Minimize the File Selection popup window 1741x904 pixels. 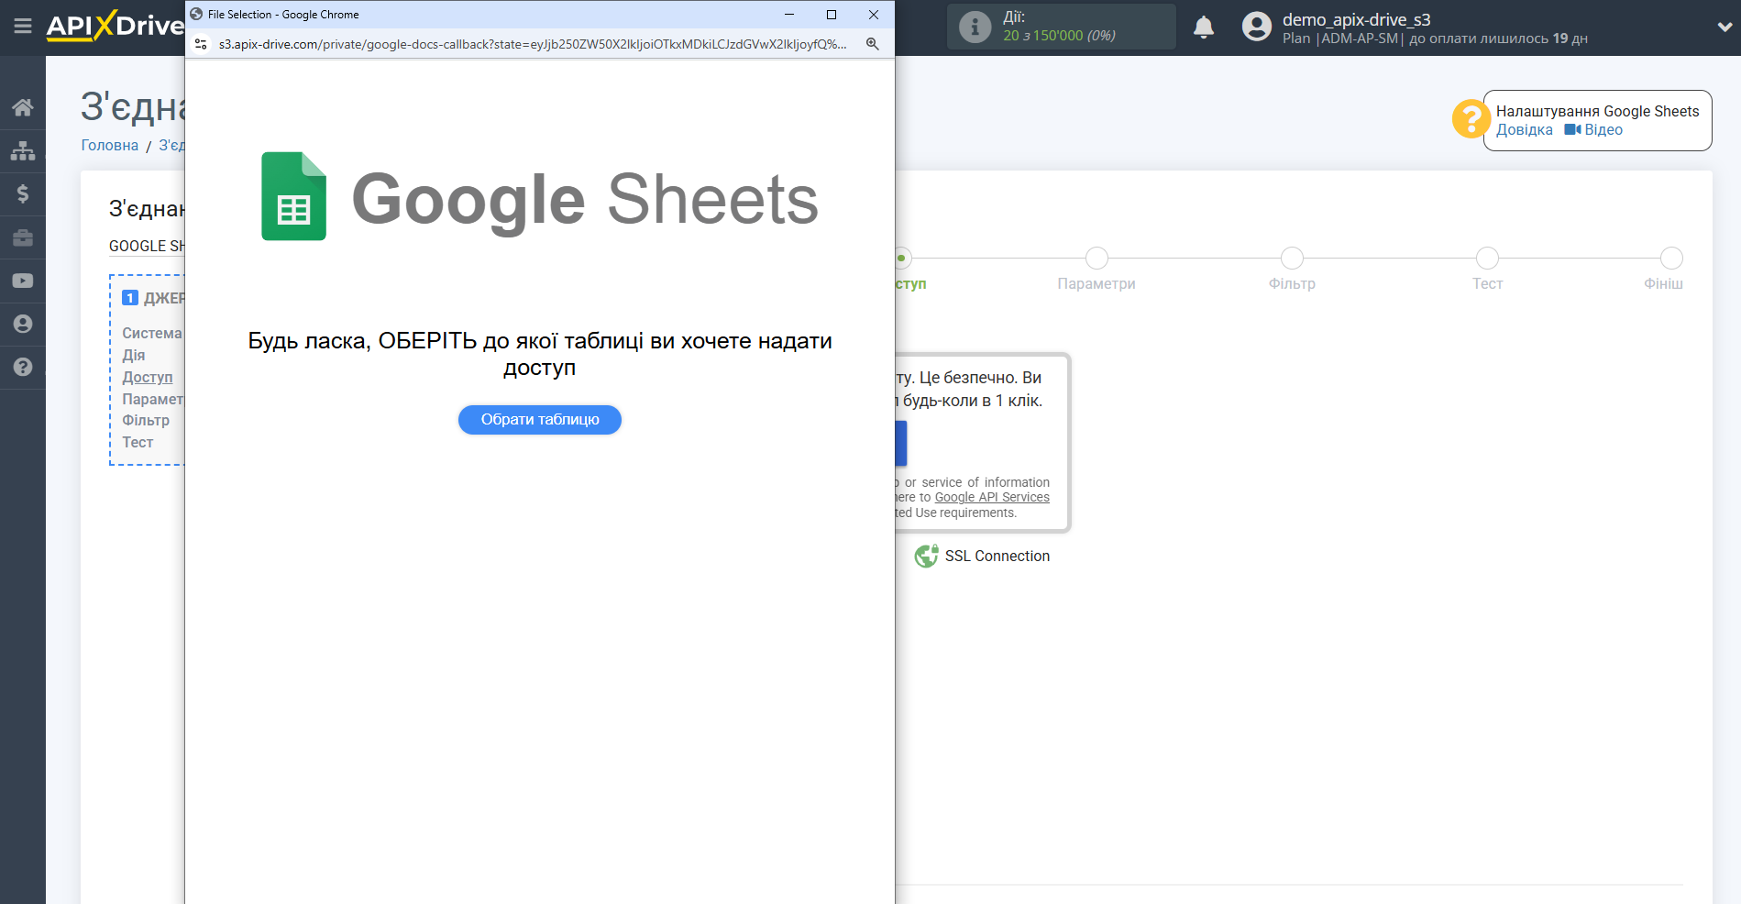789,15
